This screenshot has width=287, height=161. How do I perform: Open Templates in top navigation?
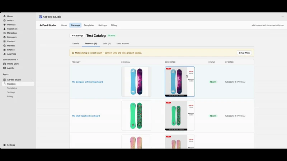tap(89, 25)
